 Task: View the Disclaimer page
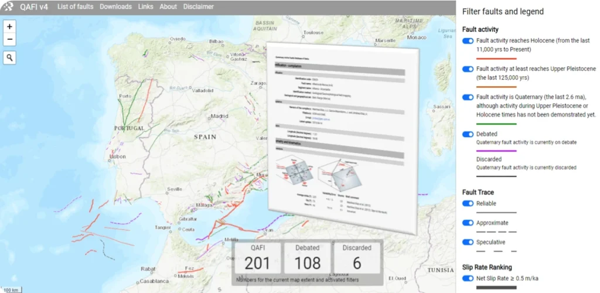click(198, 7)
